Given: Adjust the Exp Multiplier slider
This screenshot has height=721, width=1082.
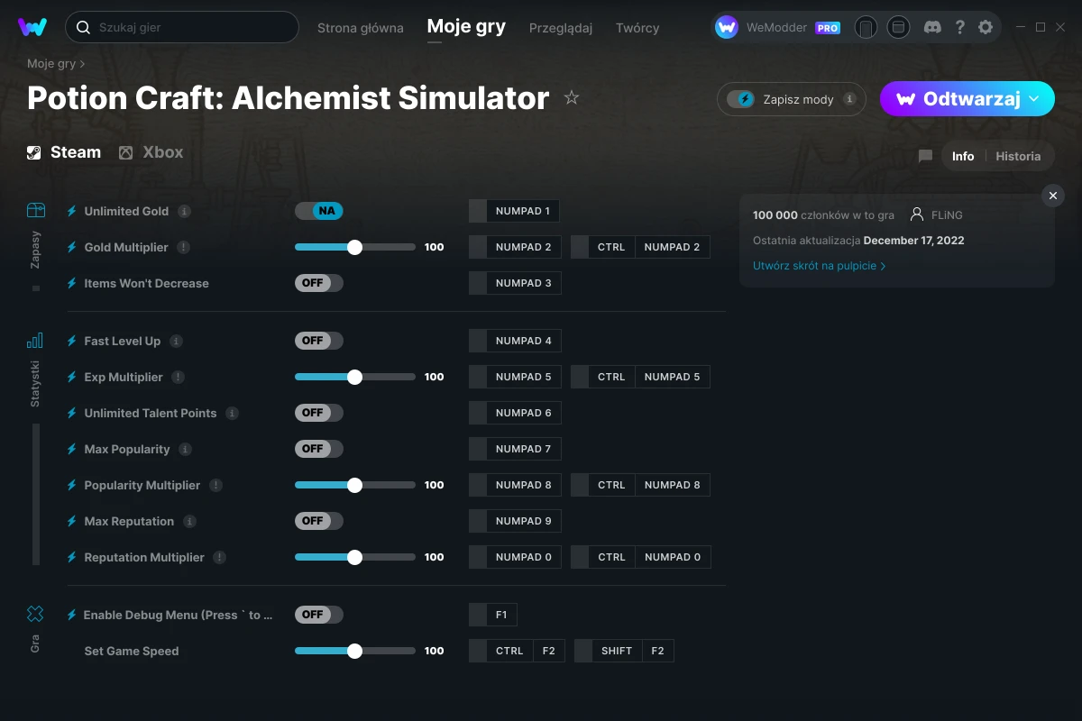Looking at the screenshot, I should pos(355,377).
